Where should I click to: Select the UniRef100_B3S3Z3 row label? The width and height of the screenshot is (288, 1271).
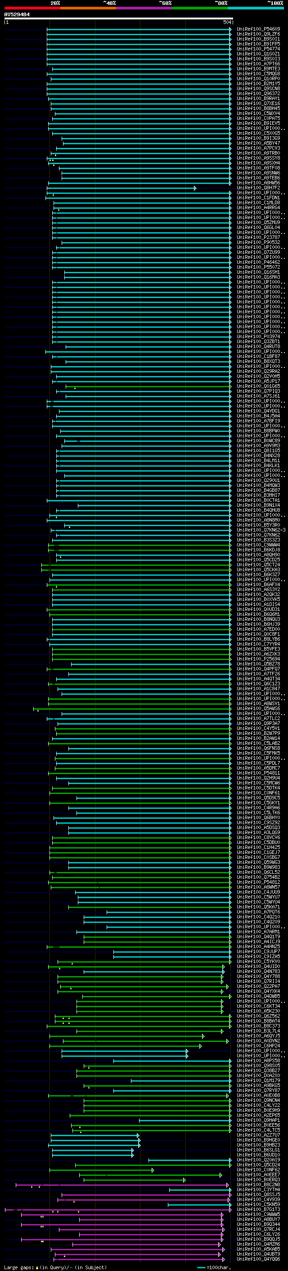coord(258,540)
